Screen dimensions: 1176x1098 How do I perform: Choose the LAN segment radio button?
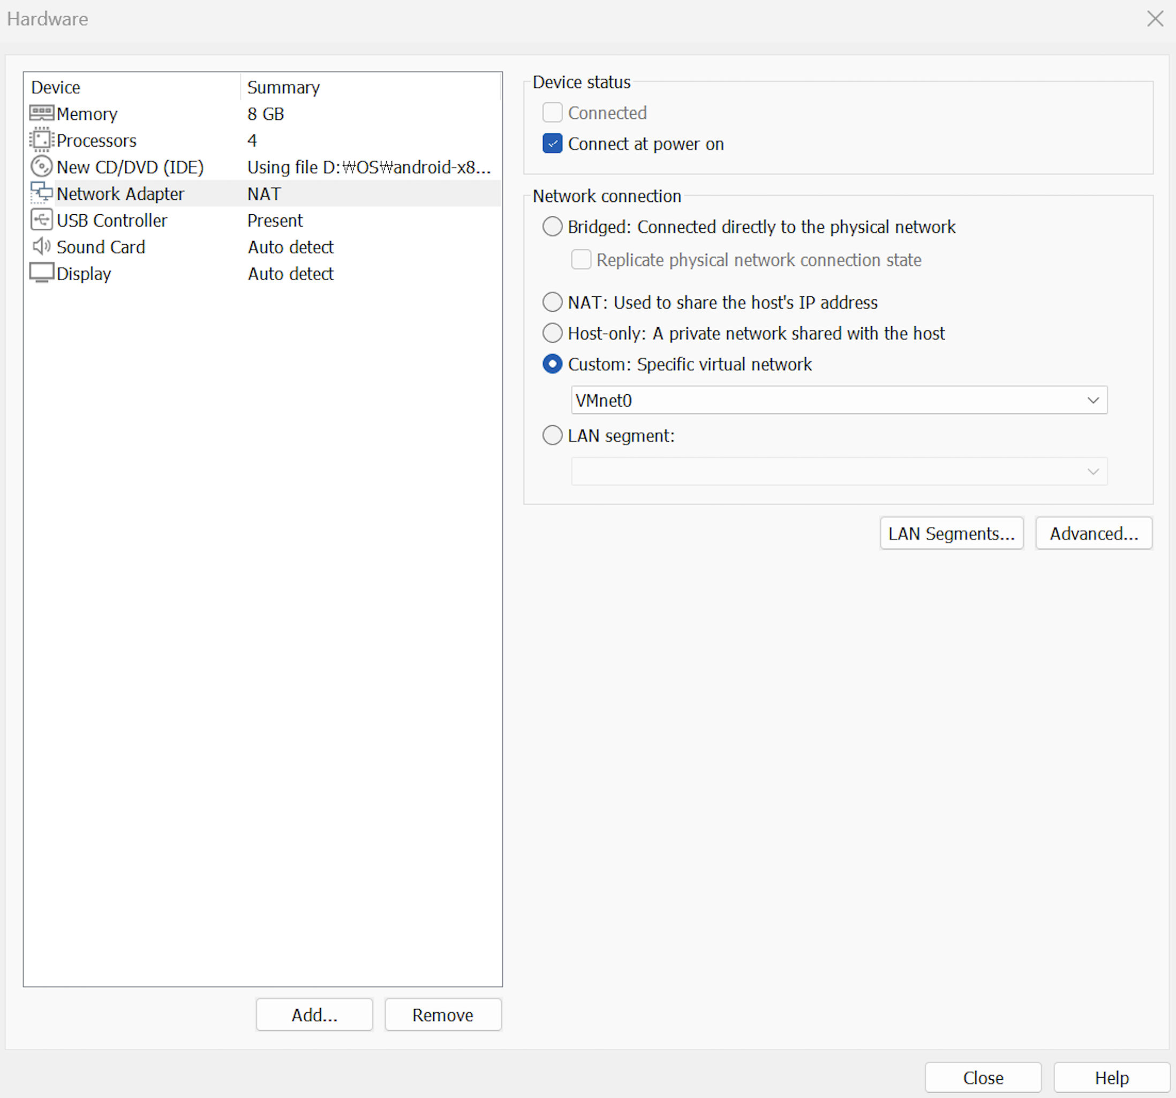pos(552,435)
